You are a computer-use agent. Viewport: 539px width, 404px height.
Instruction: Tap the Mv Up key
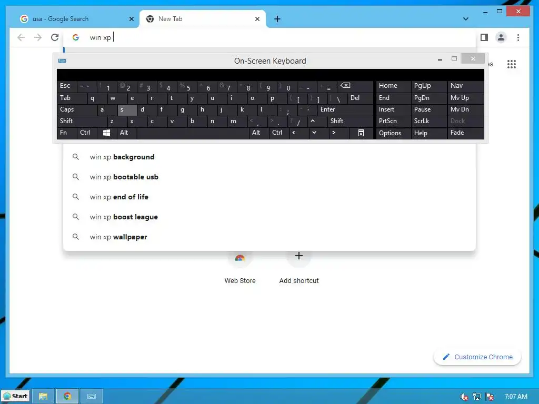click(x=466, y=98)
